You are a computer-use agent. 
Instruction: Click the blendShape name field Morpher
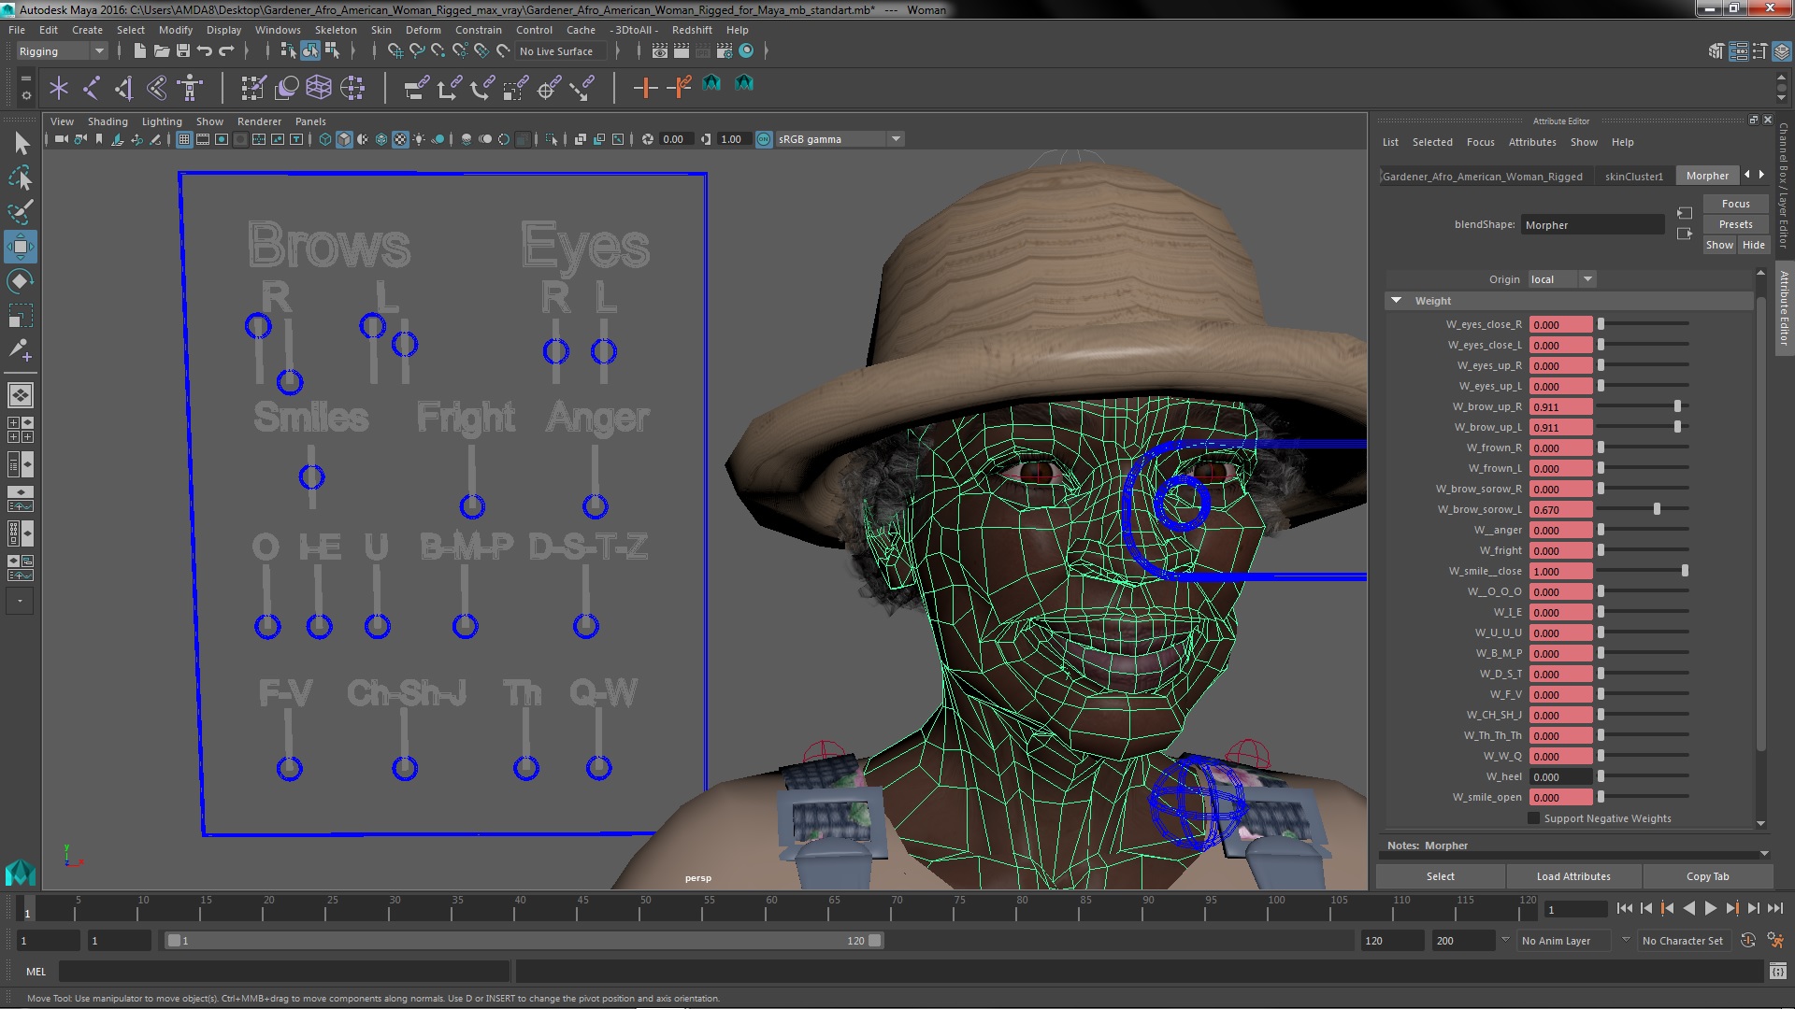[x=1592, y=225]
